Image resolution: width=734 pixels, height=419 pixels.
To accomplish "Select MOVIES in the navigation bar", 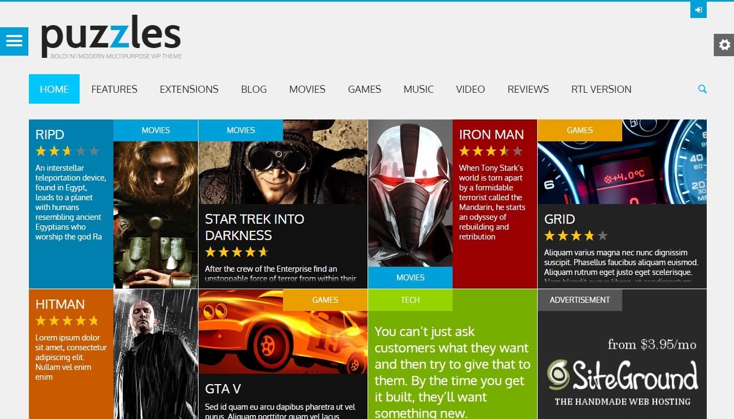I will [307, 89].
